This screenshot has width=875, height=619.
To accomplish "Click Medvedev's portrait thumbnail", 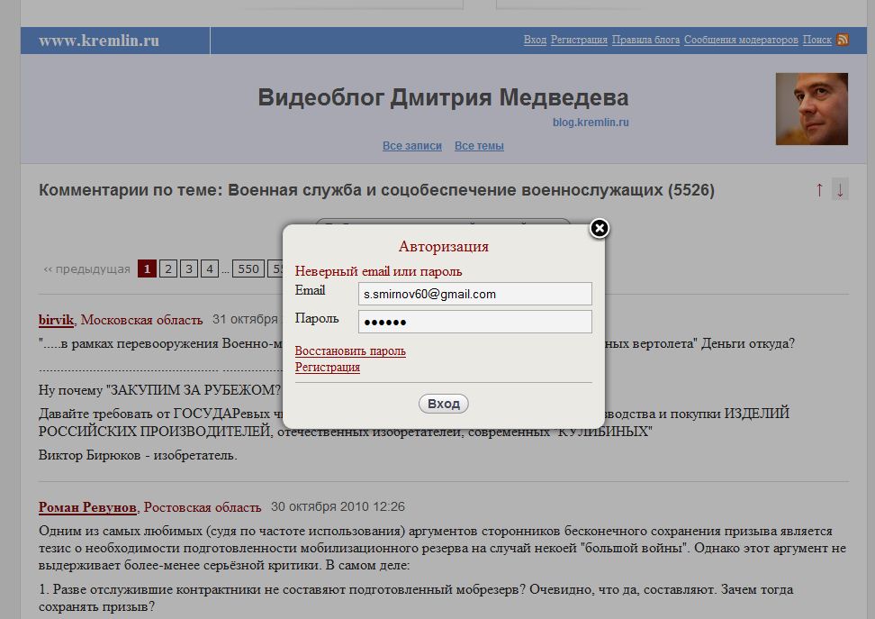I will point(811,109).
